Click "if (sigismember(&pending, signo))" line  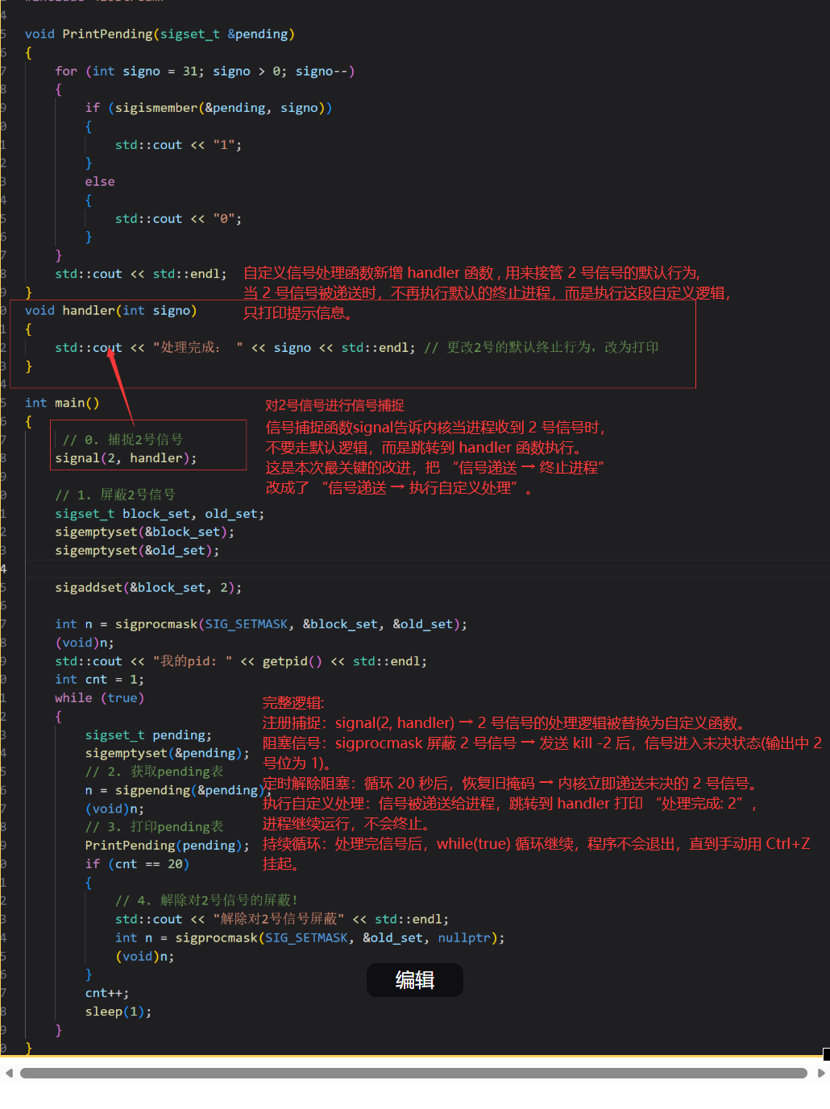[x=209, y=108]
